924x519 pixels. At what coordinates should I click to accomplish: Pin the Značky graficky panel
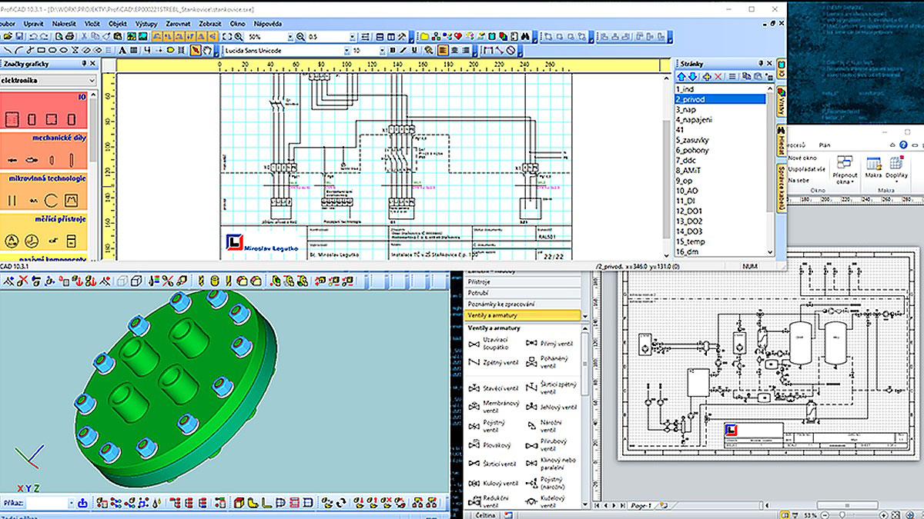point(82,65)
